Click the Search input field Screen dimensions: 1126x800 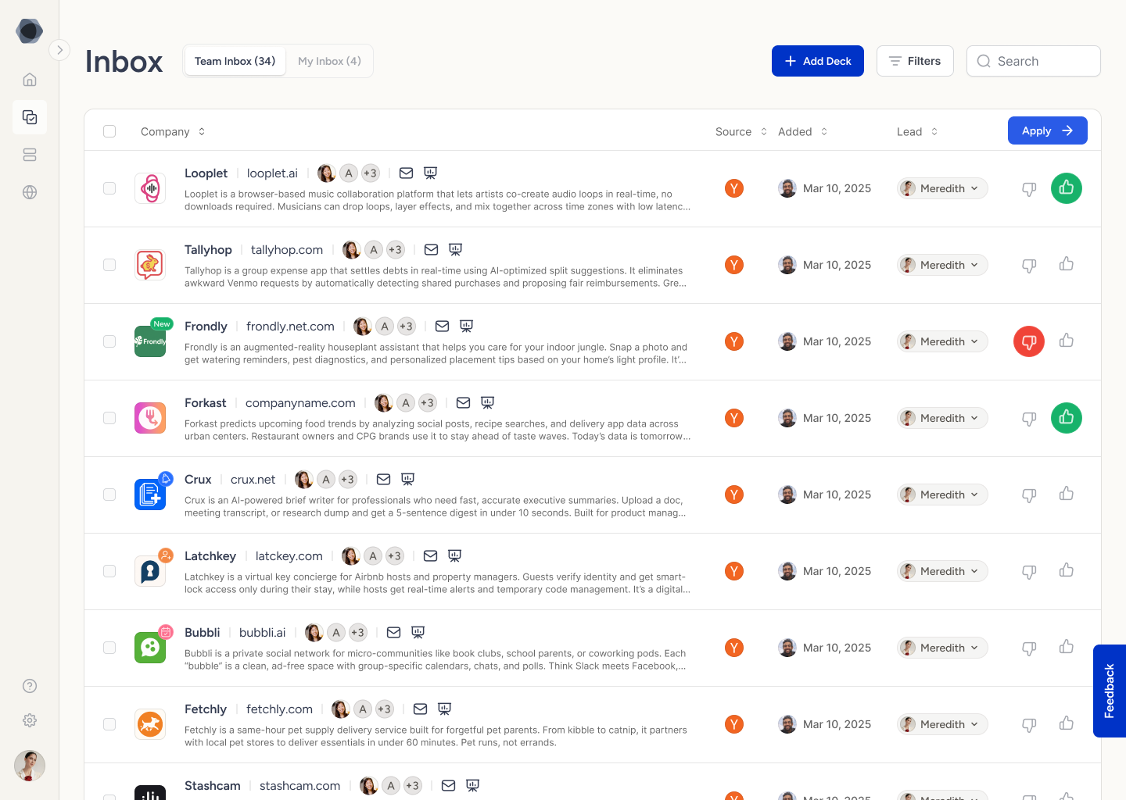tap(1034, 61)
